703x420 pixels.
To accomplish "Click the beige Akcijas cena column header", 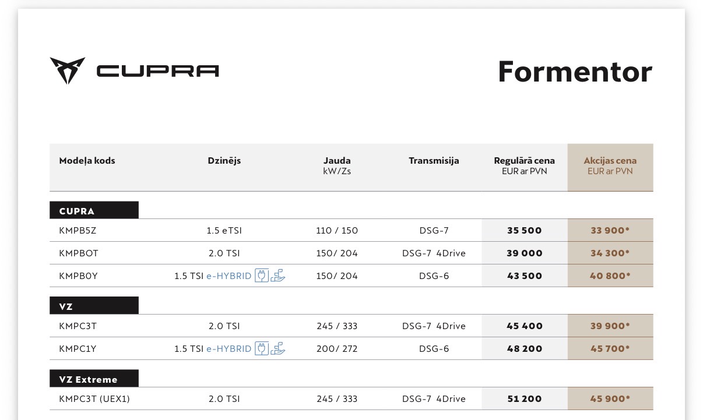I will point(610,166).
